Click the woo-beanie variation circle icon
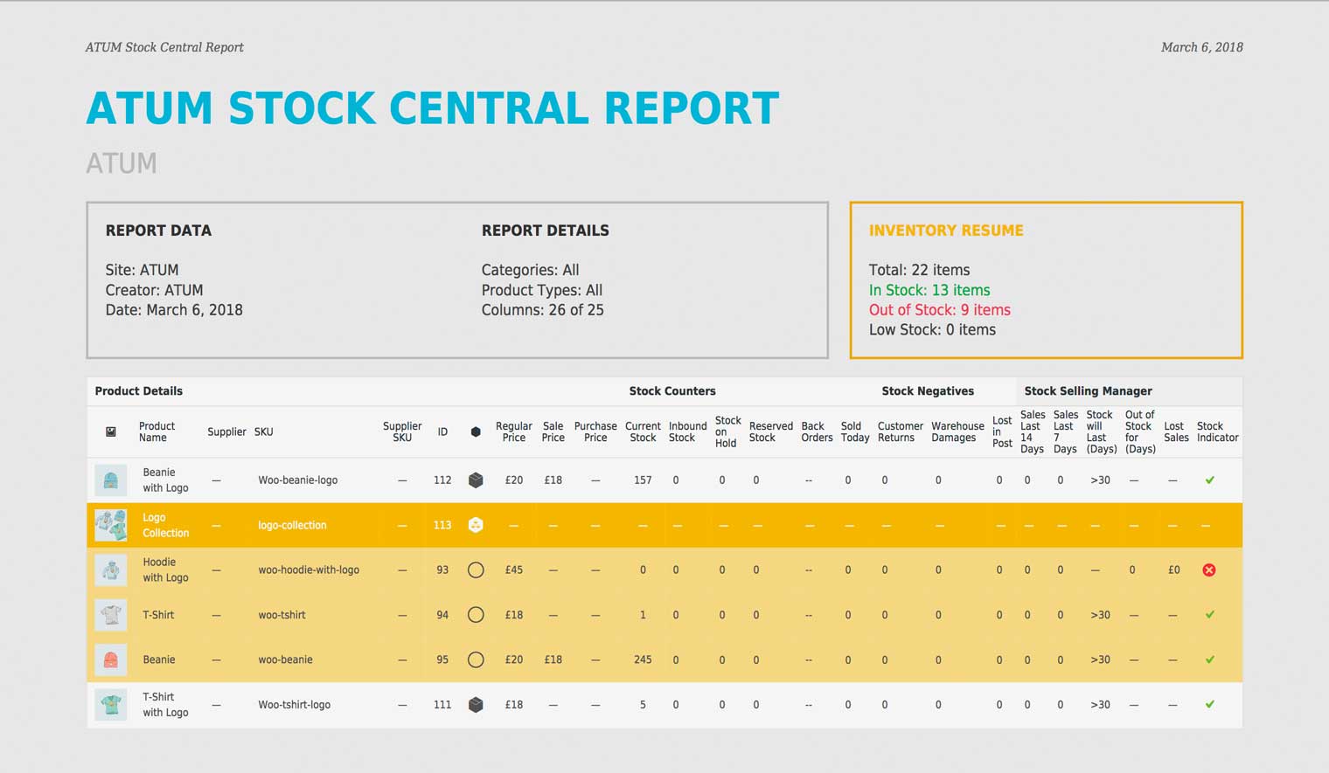1329x773 pixels. pyautogui.click(x=476, y=660)
